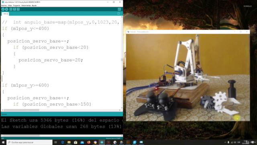257x145 pixels.
Task: Click the code editor horizontal scrollbar thumb
Action: [21, 110]
